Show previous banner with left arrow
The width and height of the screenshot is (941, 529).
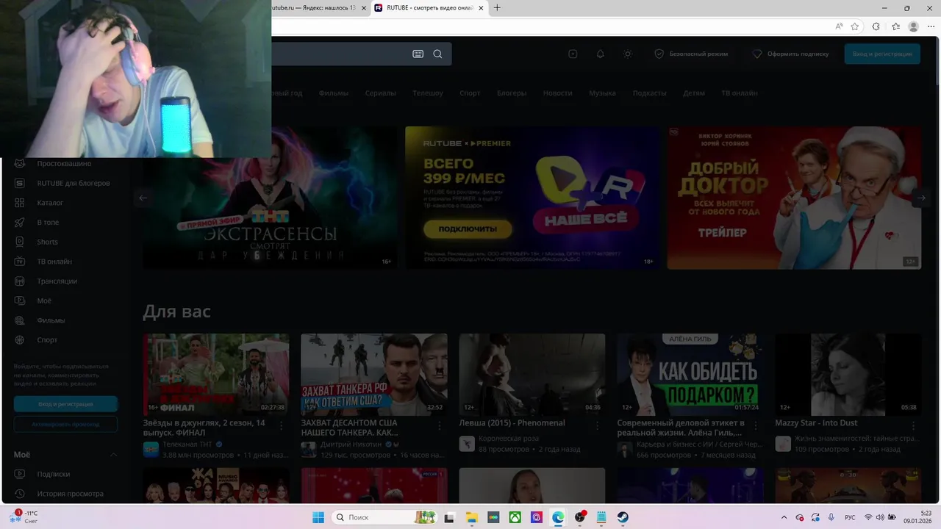click(143, 198)
